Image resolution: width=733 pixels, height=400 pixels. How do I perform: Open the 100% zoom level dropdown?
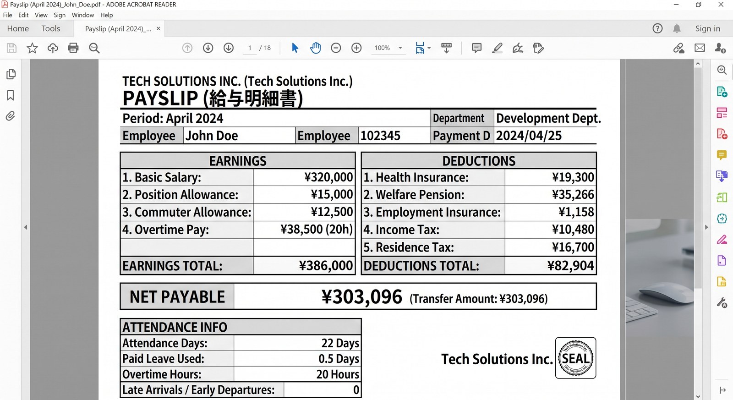pos(388,48)
